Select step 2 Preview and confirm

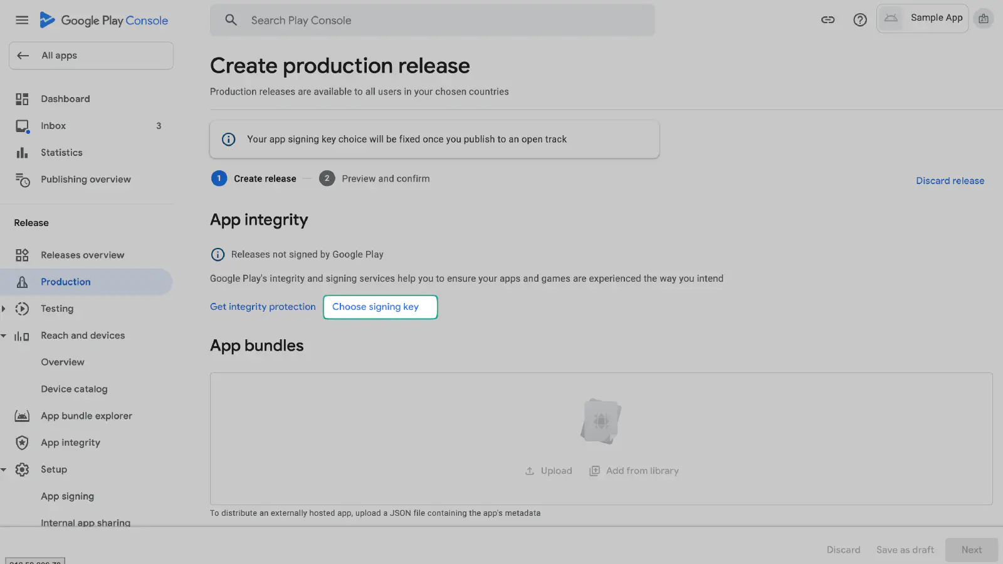pos(374,178)
